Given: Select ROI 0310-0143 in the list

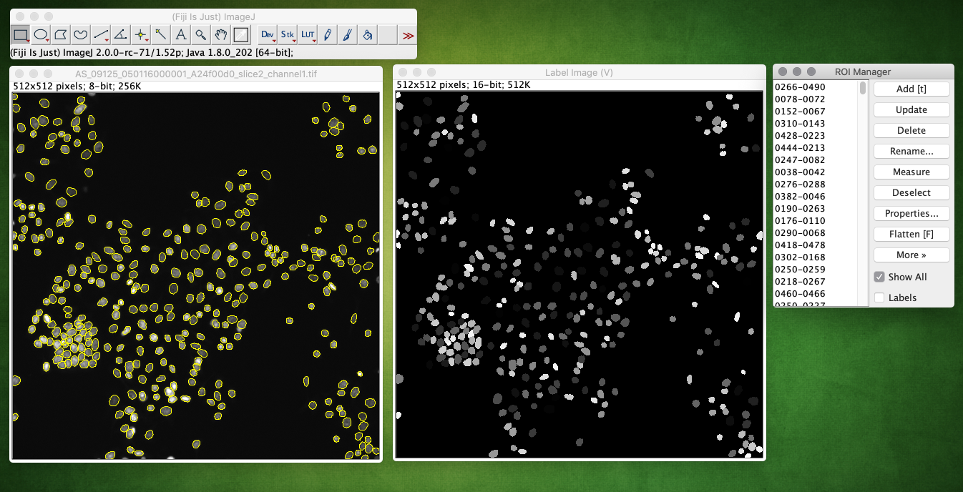Looking at the screenshot, I should click(x=816, y=124).
